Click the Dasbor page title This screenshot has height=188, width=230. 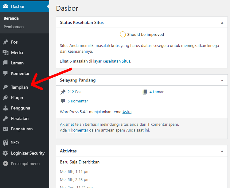pyautogui.click(x=67, y=8)
